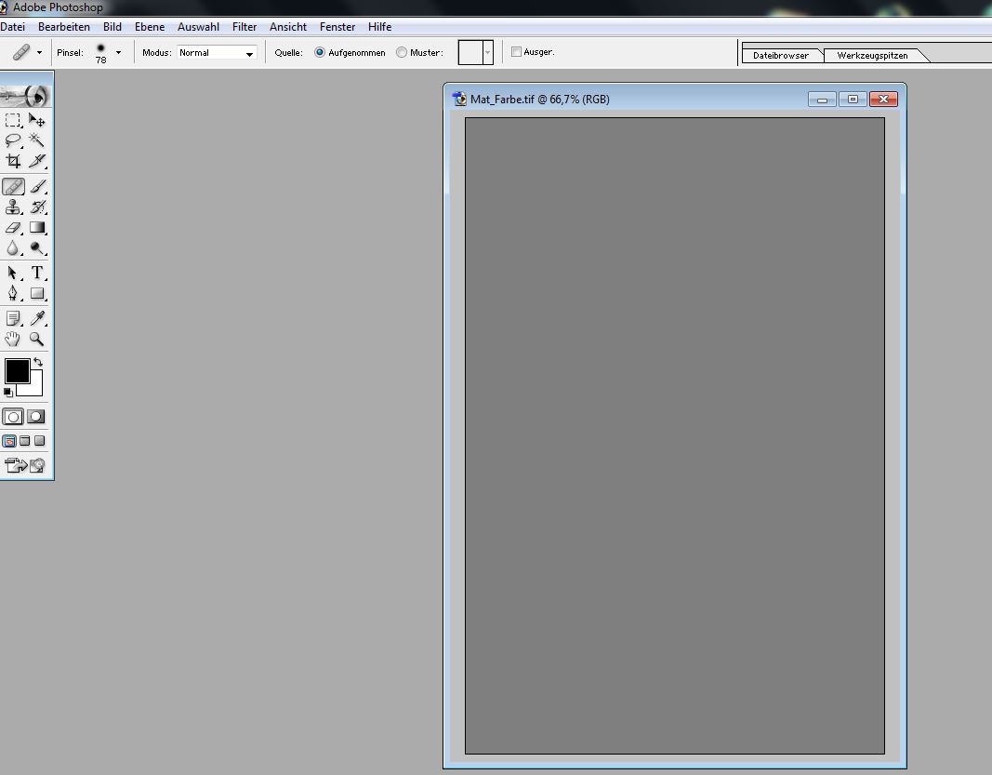992x775 pixels.
Task: Select the Eraser tool
Action: [13, 227]
